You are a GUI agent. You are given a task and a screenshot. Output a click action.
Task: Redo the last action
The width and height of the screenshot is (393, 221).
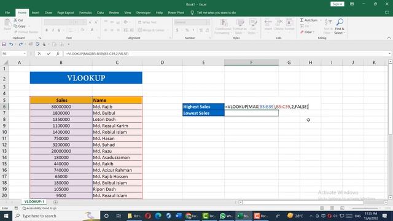click(x=20, y=44)
